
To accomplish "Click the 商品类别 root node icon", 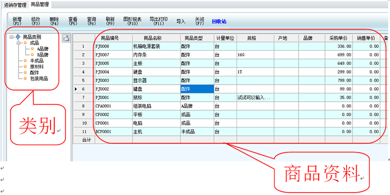I will 18,37.
